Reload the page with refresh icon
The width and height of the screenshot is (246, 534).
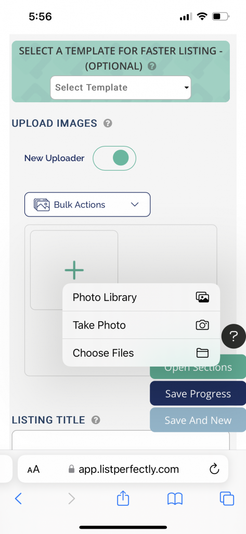(x=214, y=470)
